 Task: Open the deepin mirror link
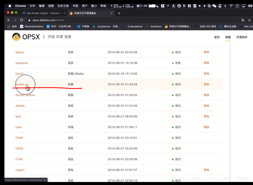click(x=20, y=52)
